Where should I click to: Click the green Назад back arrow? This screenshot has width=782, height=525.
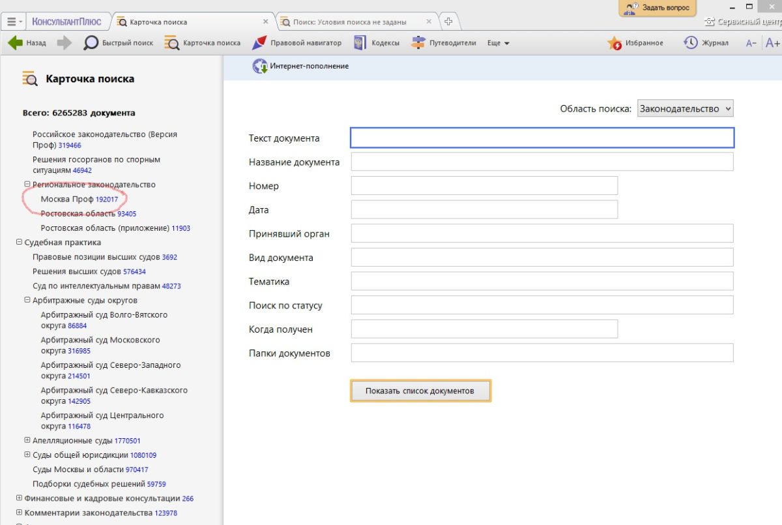pyautogui.click(x=15, y=43)
